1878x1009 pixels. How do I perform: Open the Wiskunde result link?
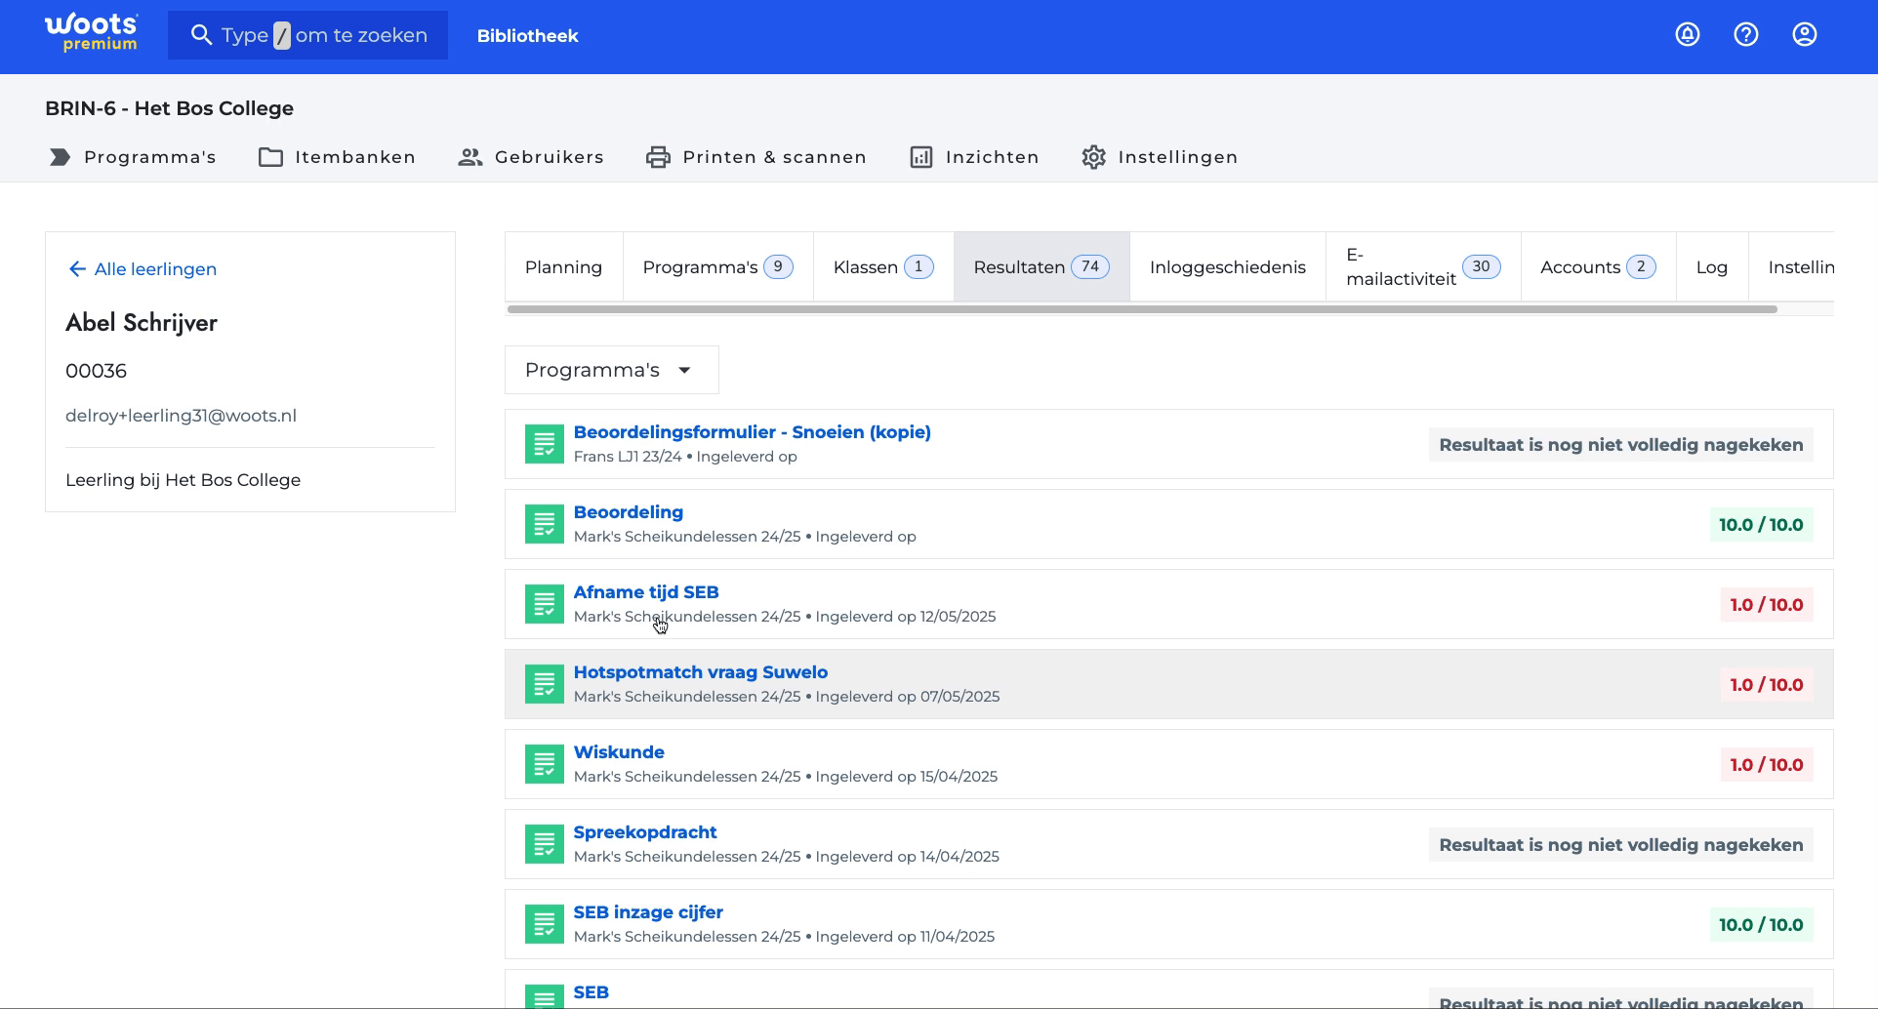619,752
